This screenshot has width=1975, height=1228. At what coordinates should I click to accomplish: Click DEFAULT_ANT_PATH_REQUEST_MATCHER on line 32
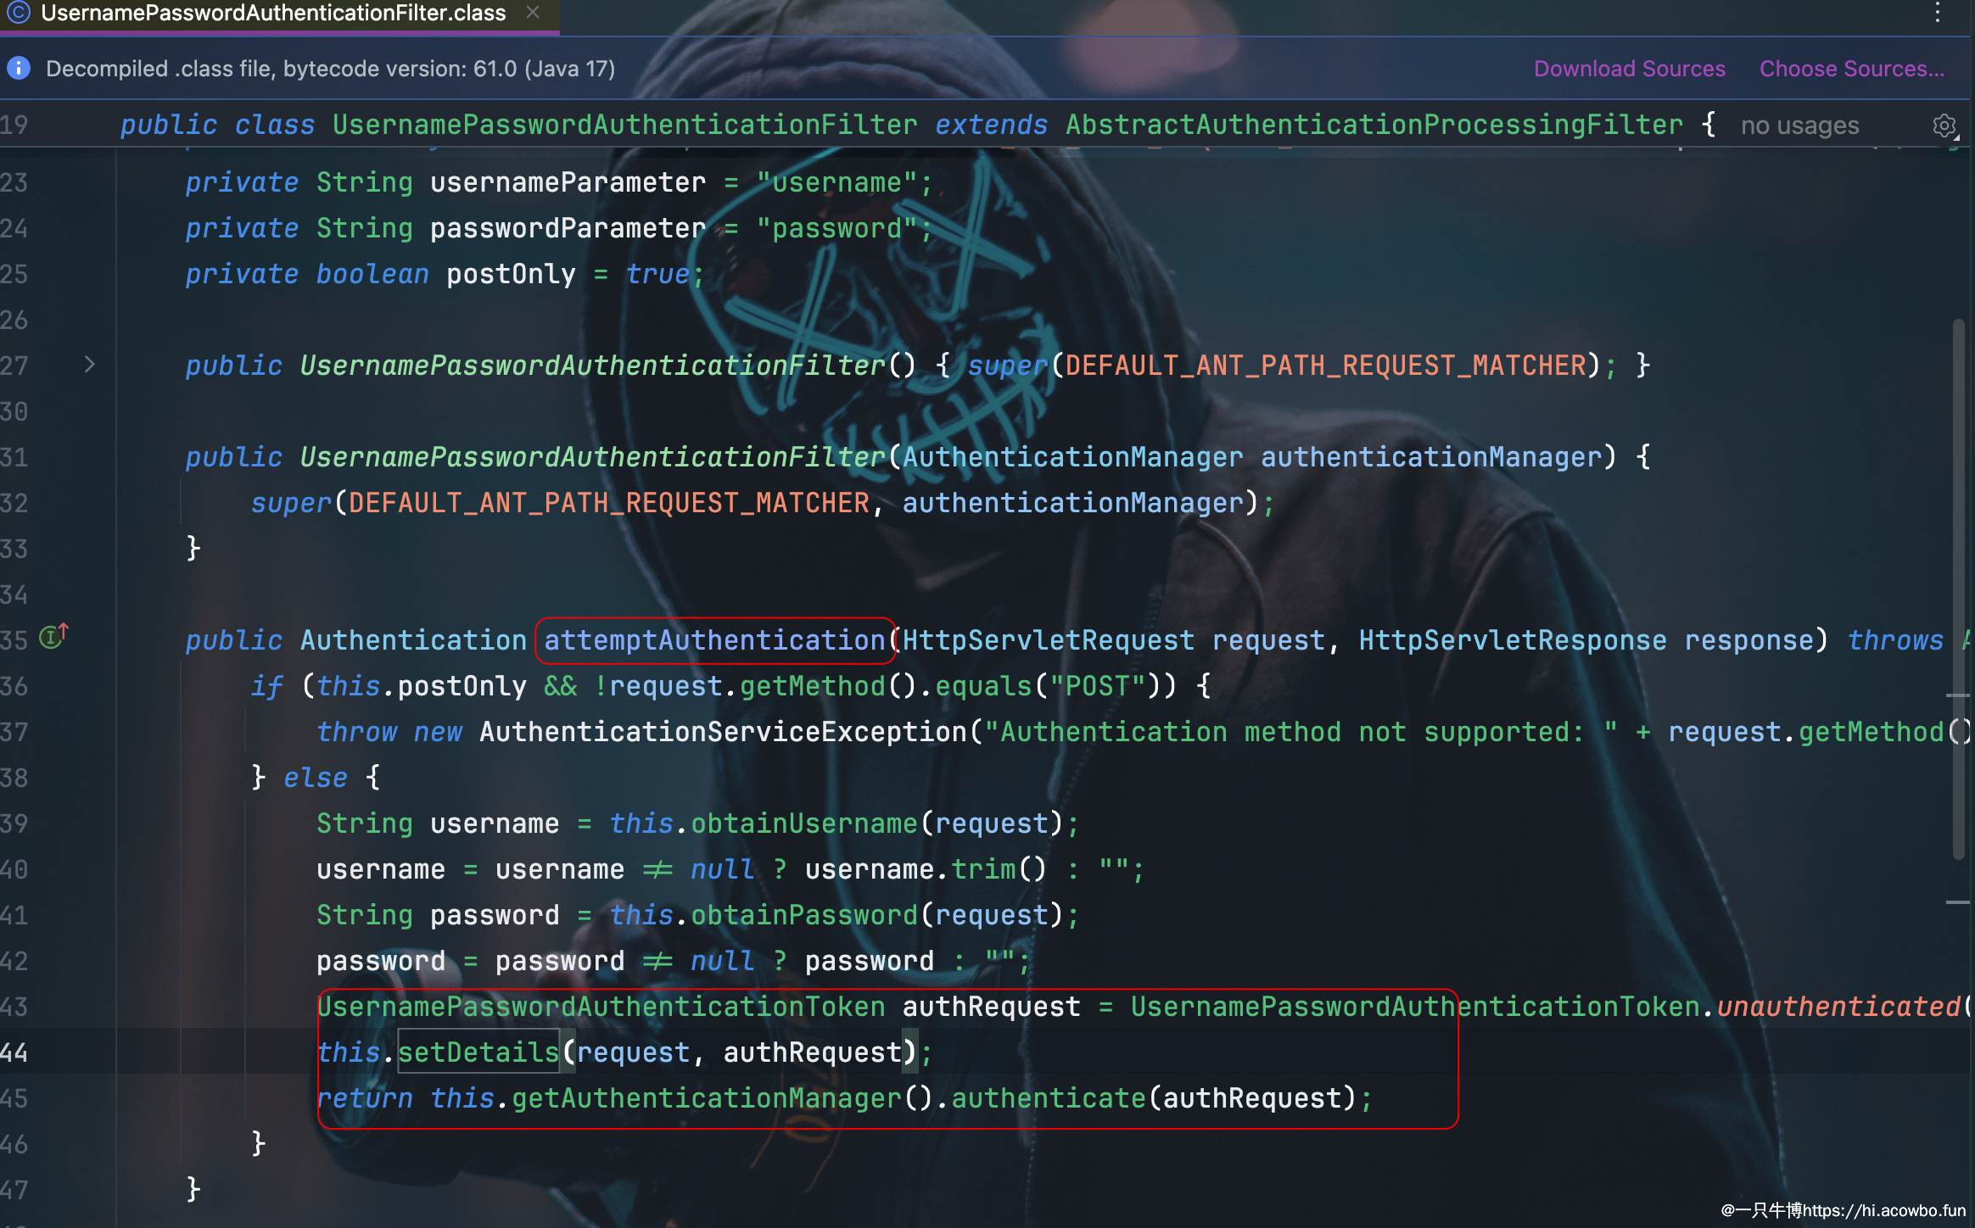point(609,503)
